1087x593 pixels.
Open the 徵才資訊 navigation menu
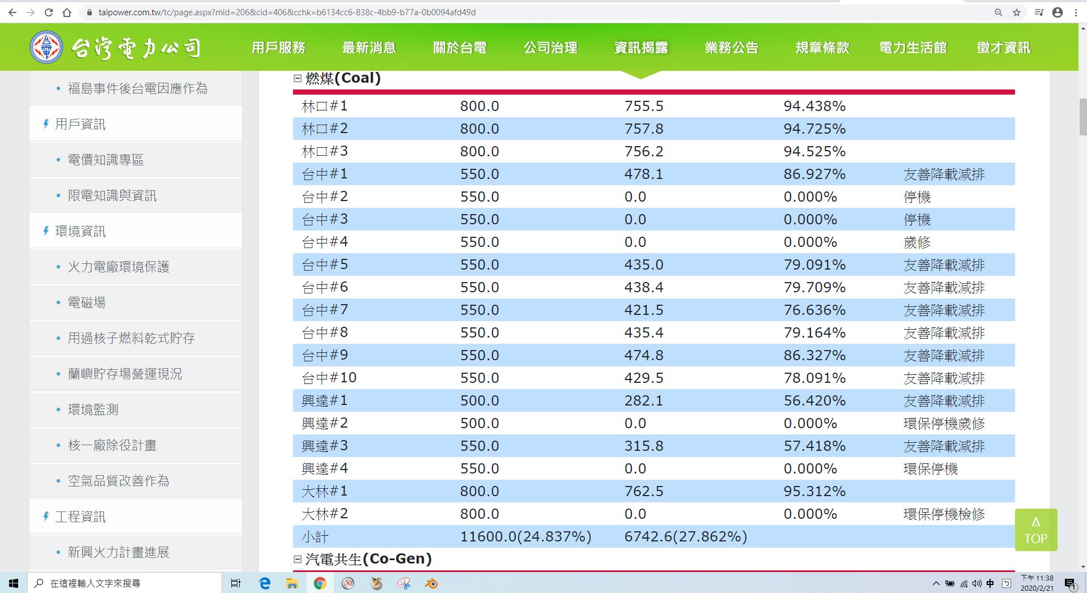tap(1003, 48)
